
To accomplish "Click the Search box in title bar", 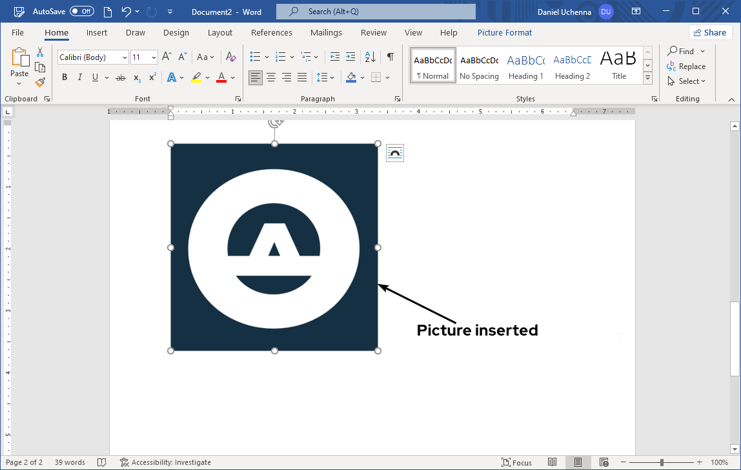I will (376, 12).
